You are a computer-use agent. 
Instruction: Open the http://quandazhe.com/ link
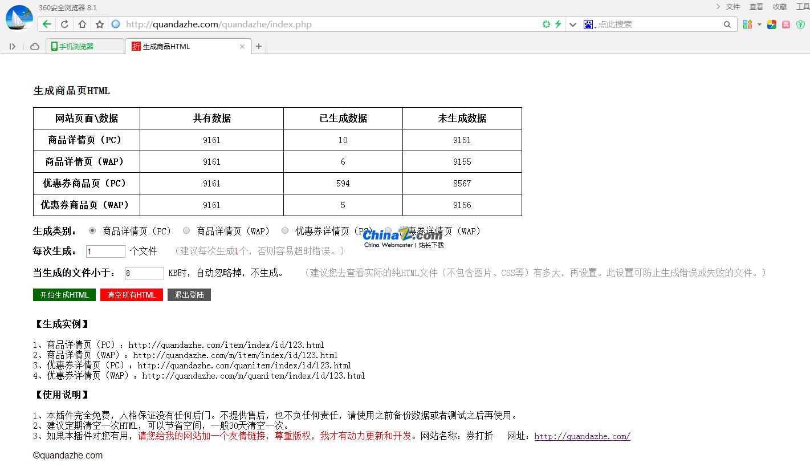point(582,436)
